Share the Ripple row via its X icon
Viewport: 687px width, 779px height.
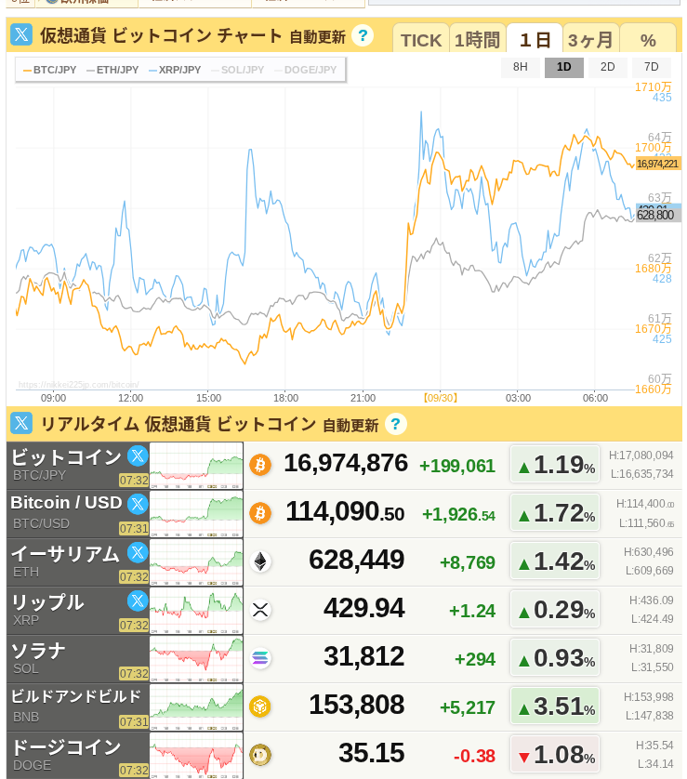click(138, 601)
